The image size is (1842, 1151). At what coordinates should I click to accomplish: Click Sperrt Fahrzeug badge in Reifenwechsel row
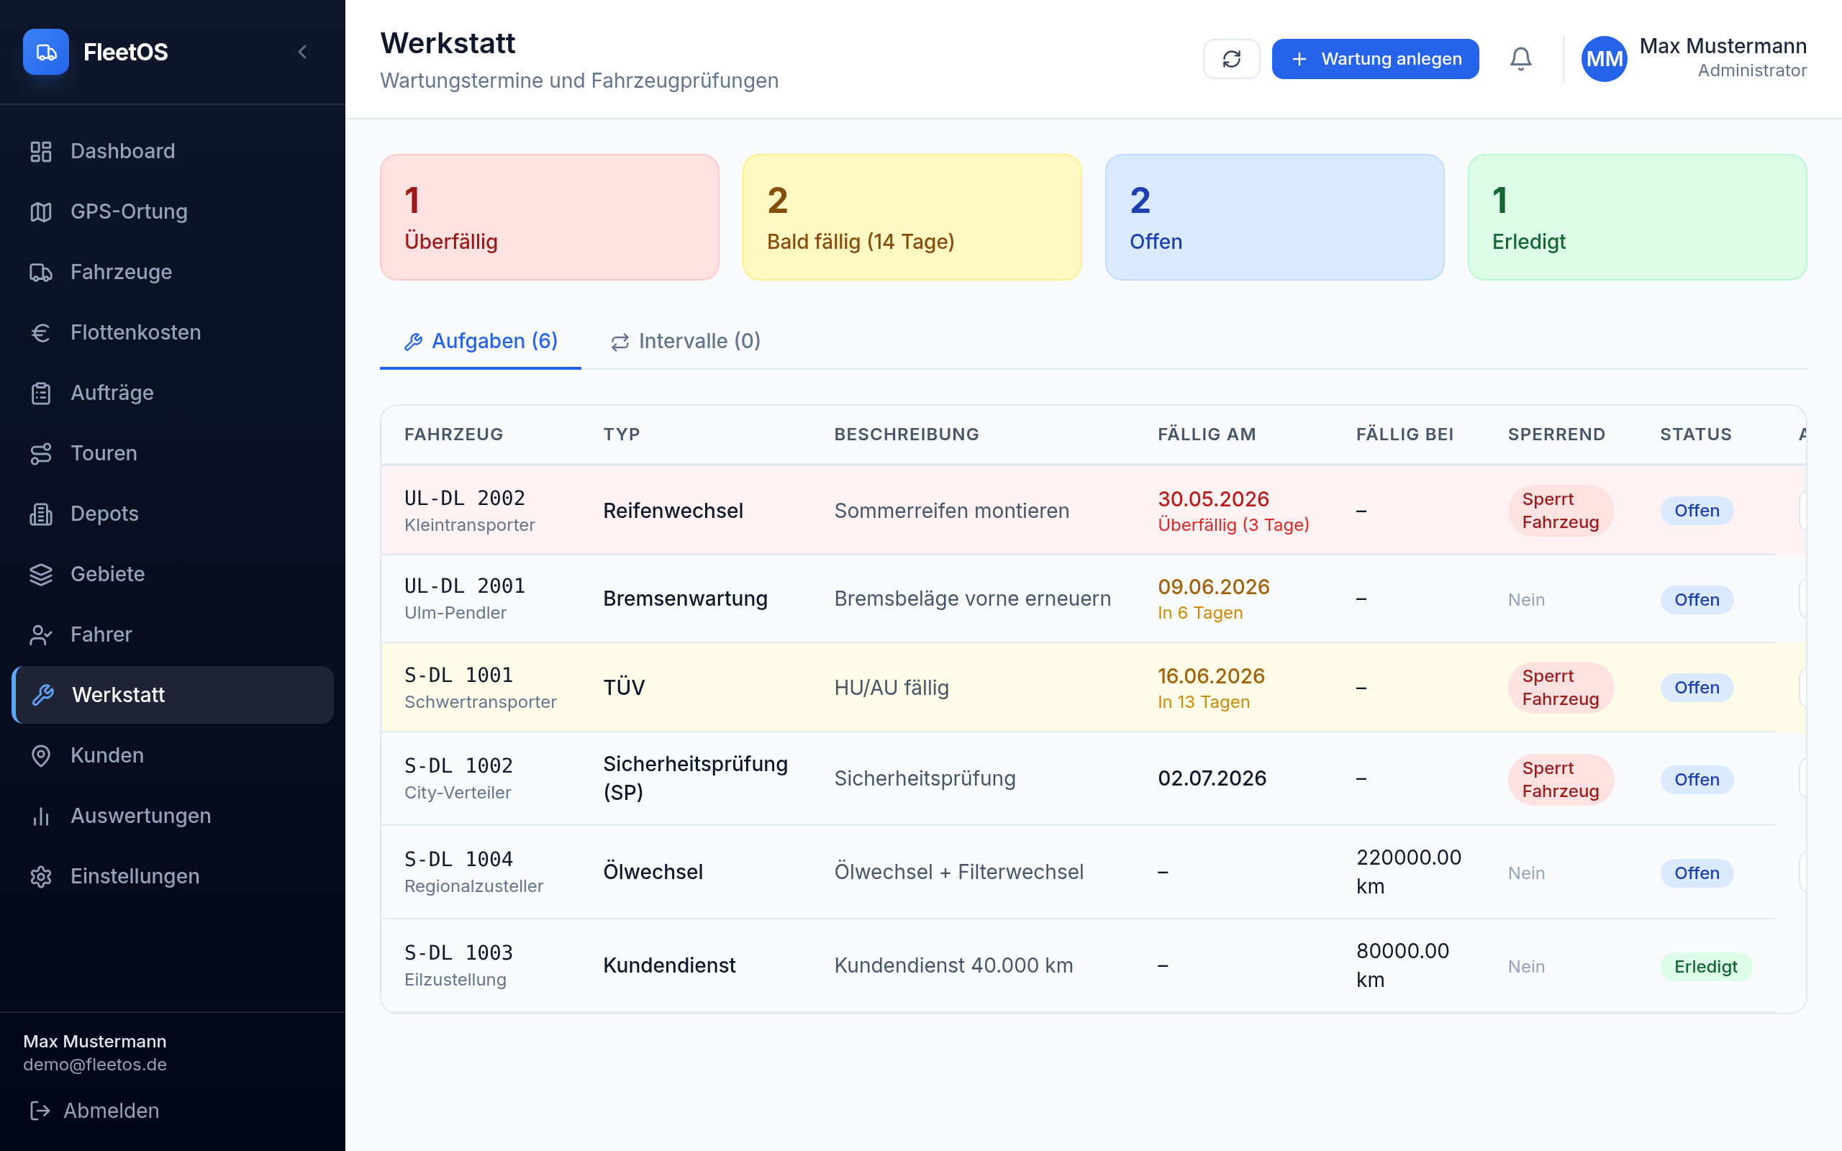click(x=1561, y=511)
